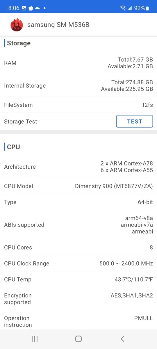Start the storage TEST button
The image size is (157, 349).
pyautogui.click(x=135, y=121)
